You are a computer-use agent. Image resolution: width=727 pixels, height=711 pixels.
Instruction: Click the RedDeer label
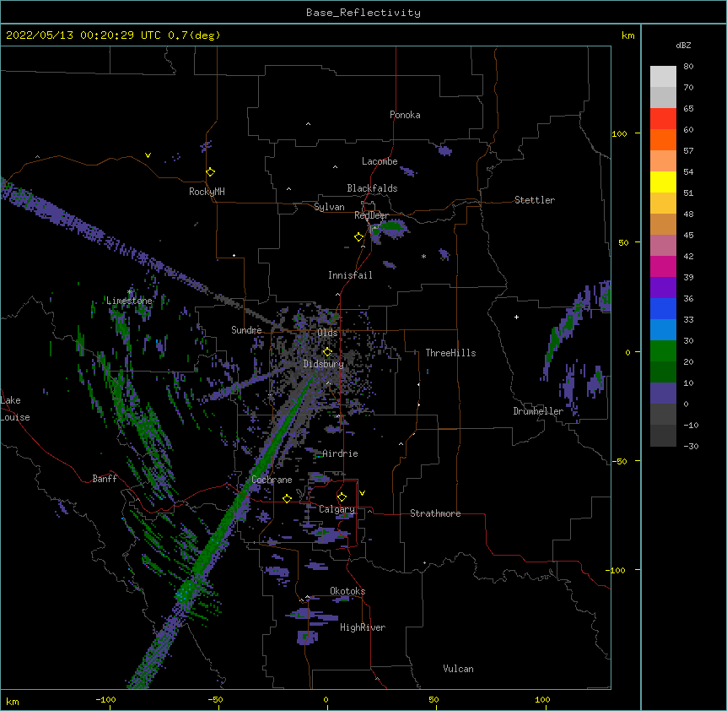click(371, 215)
